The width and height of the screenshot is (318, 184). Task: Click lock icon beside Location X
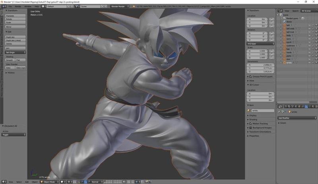(271, 19)
